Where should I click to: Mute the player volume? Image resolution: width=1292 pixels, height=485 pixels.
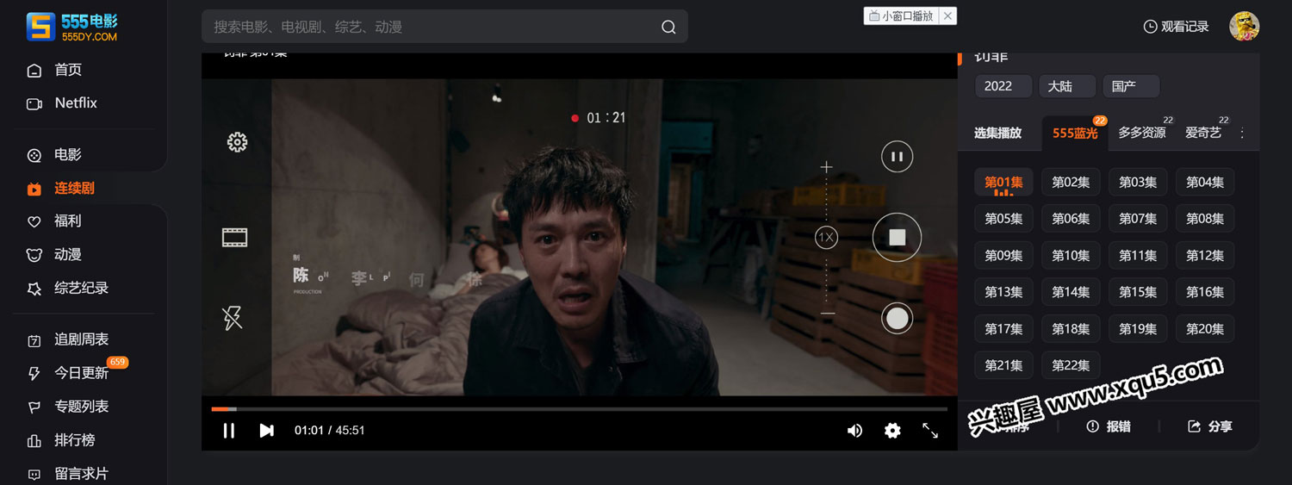click(x=854, y=431)
